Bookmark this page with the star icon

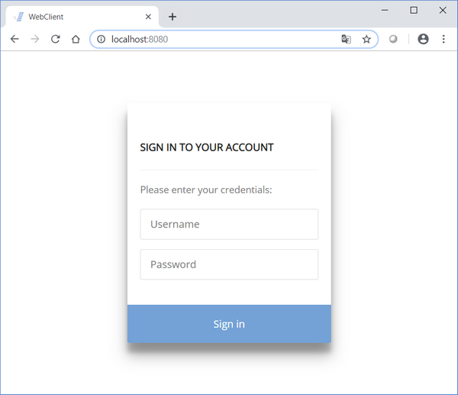pyautogui.click(x=366, y=39)
